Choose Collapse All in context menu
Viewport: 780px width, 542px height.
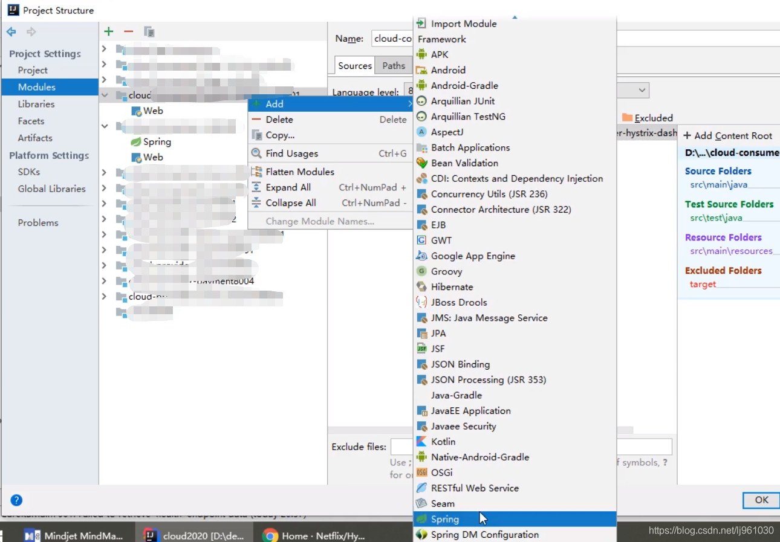(x=330, y=203)
